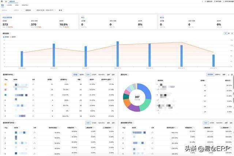Image resolution: width=234 pixels, height=156 pixels.
Task: Click the help icon beside 退货分布 title
Action: [x=133, y=74]
